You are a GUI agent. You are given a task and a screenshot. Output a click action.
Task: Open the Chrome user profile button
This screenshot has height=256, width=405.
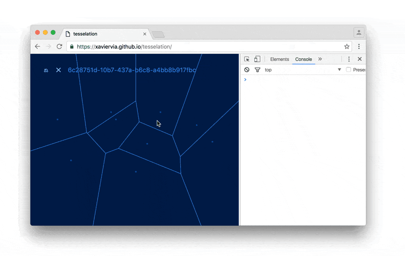[x=359, y=32]
